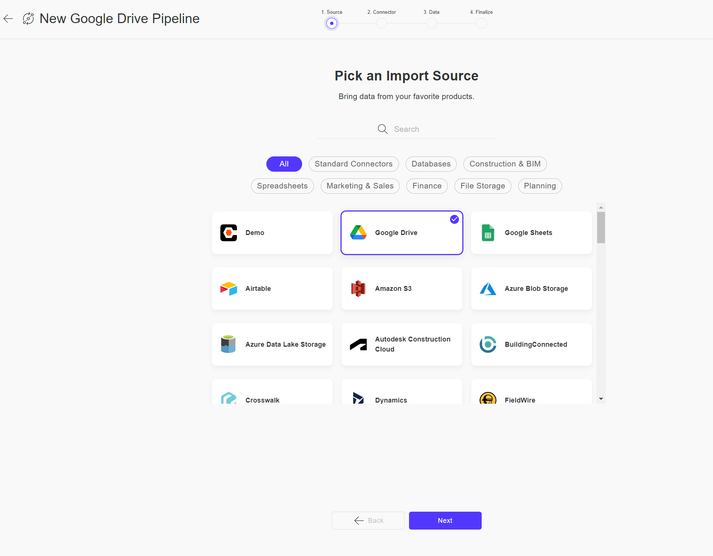Click the search magnifier icon
Viewport: 713px width, 556px height.
point(383,129)
